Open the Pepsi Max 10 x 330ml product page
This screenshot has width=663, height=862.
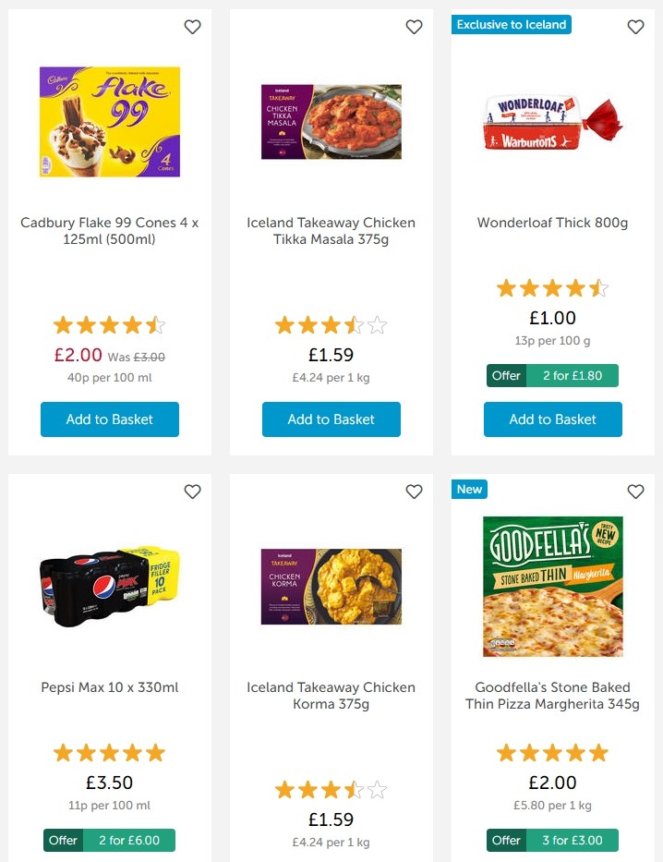[109, 687]
